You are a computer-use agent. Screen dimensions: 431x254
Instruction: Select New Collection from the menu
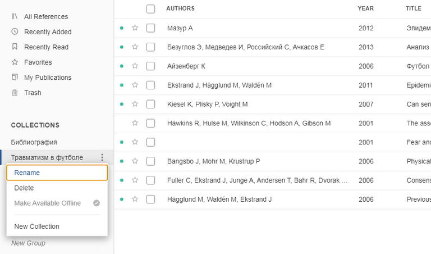[x=57, y=226]
